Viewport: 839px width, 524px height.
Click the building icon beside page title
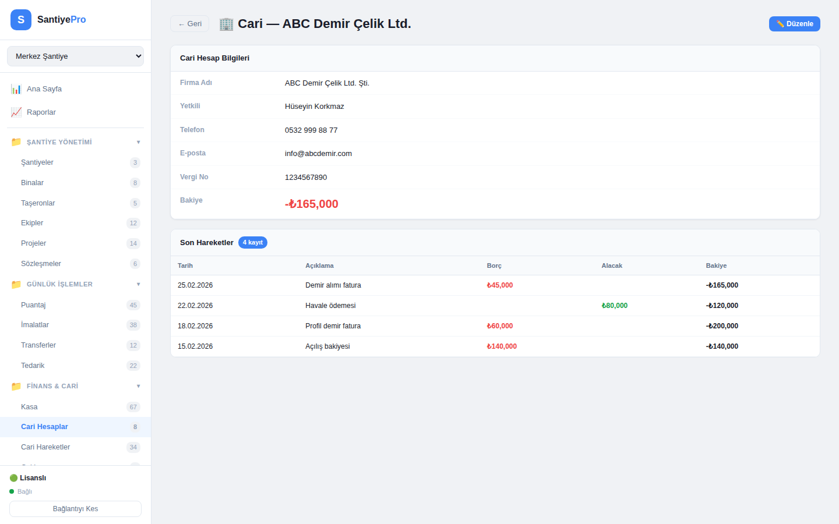click(226, 24)
